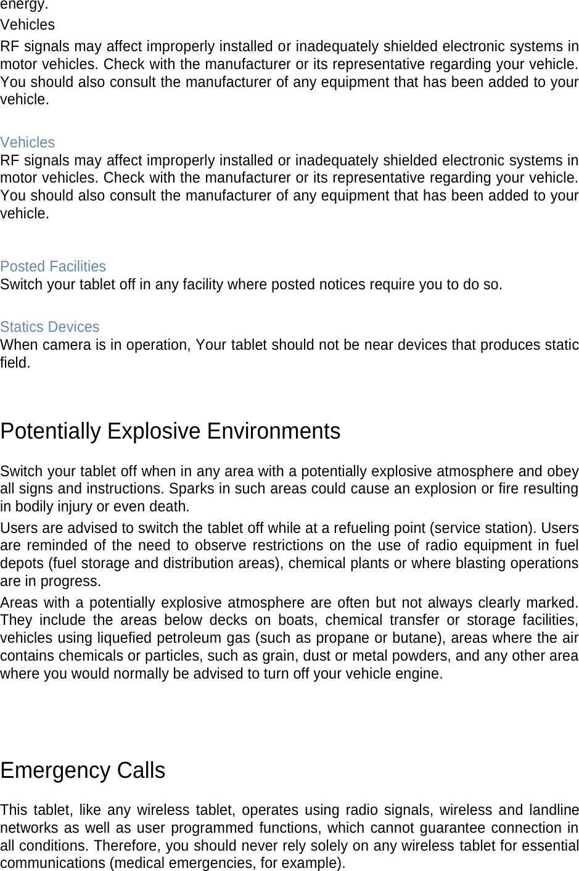The image size is (579, 871).
Task: Click the Posted Facilities heading
Action: tap(53, 266)
